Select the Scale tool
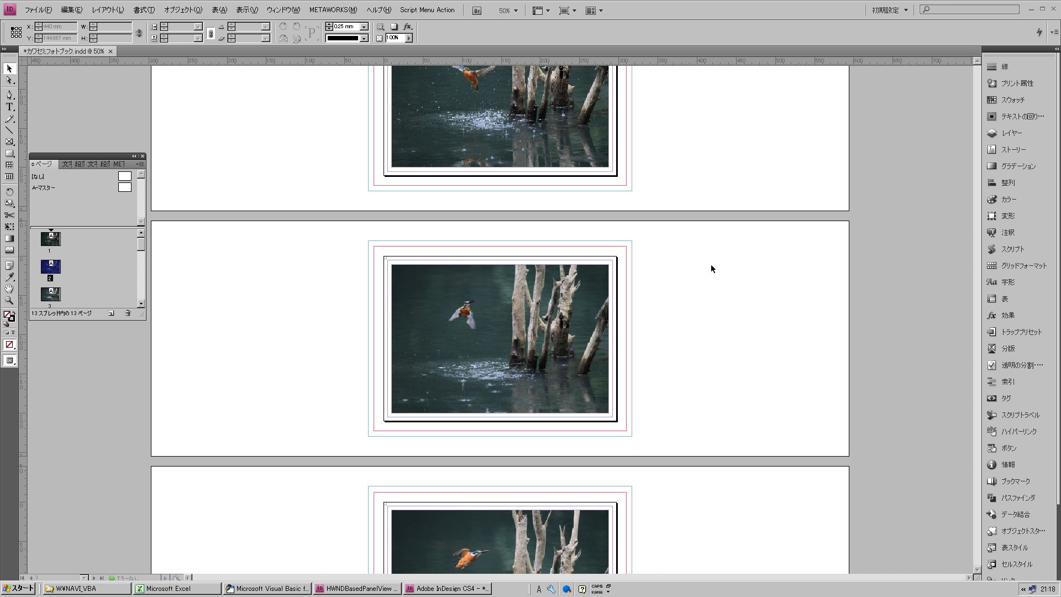Screen dimensions: 1061x597 [9, 203]
